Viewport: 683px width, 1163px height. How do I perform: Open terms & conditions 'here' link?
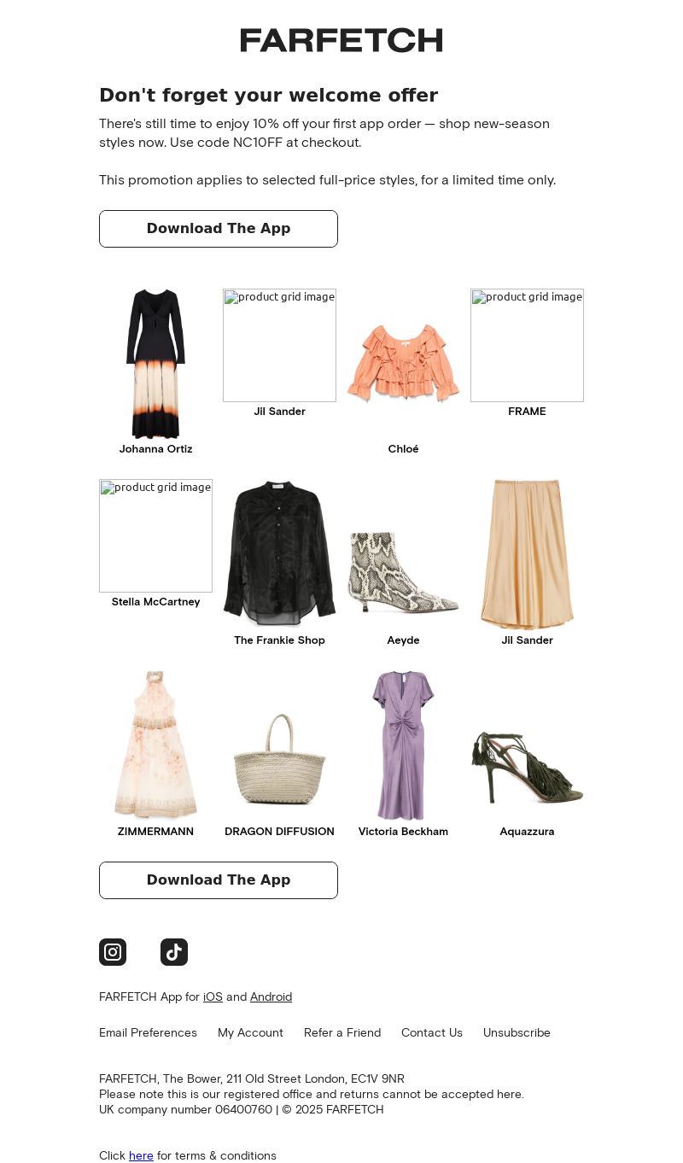coord(141,1155)
